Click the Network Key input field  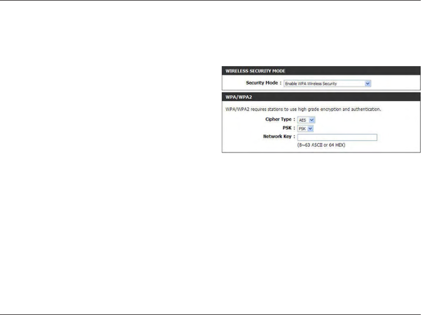(x=337, y=137)
